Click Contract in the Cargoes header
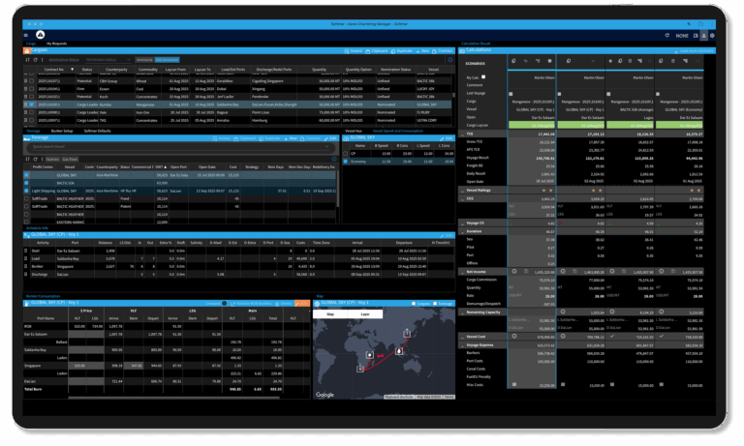This screenshot has height=446, width=744. (443, 50)
